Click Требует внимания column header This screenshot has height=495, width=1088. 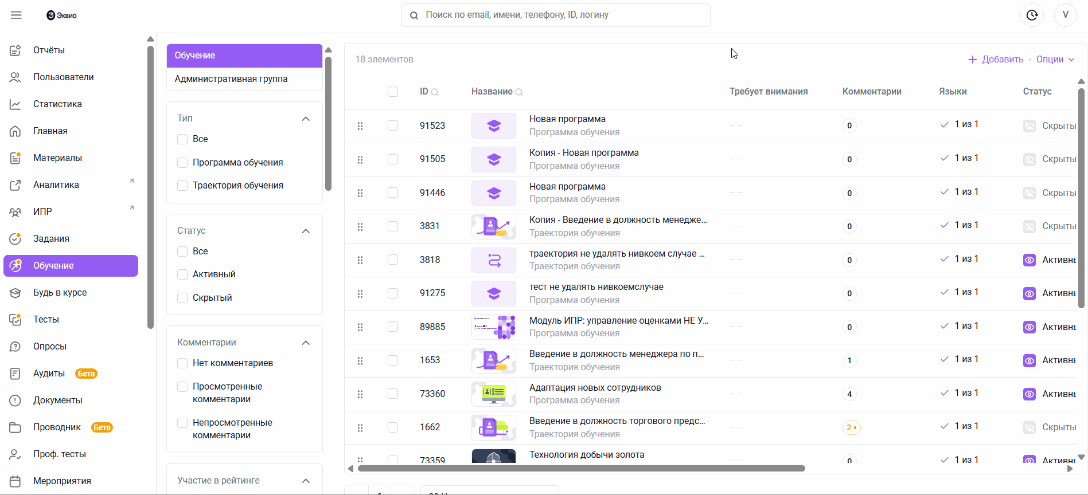769,92
